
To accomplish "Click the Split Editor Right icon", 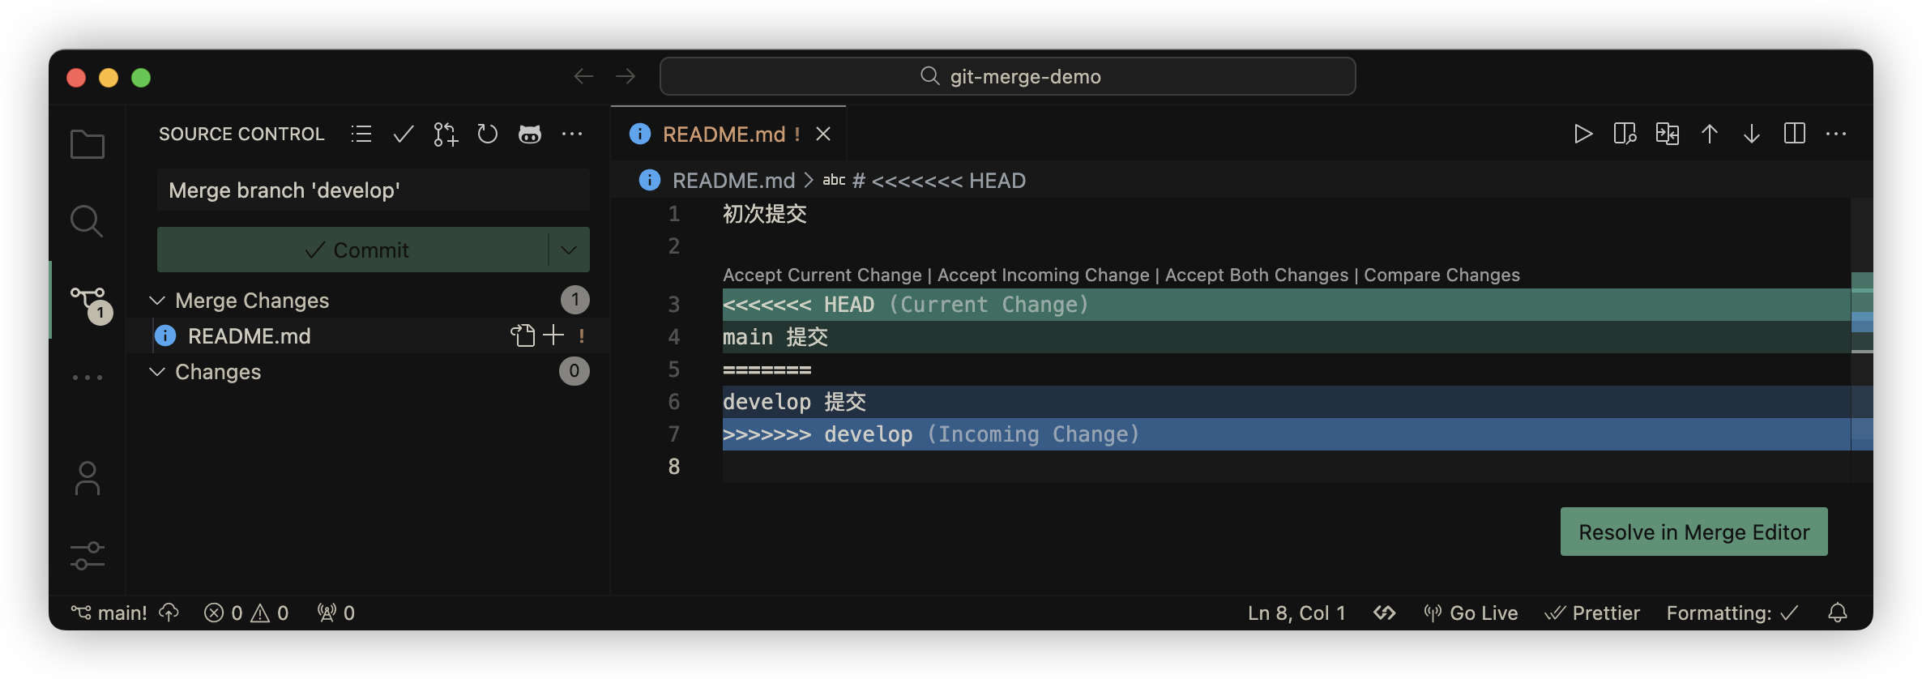I will (1794, 134).
